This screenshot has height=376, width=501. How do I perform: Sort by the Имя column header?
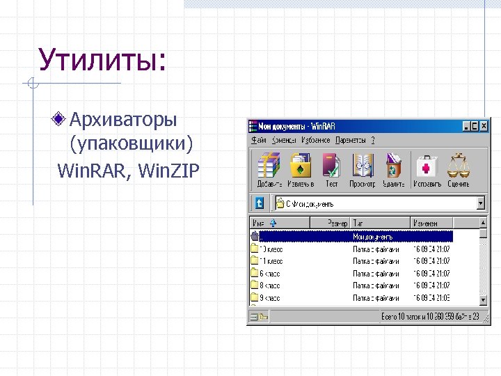[280, 223]
